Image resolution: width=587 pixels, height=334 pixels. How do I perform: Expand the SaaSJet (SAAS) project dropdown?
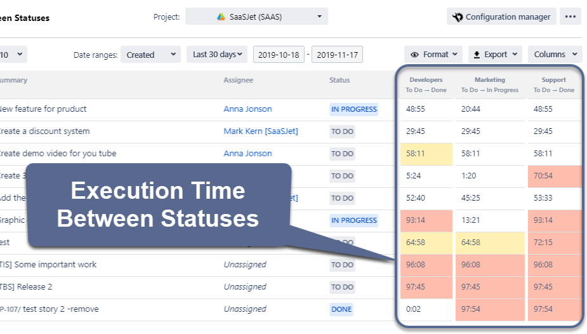click(x=319, y=17)
